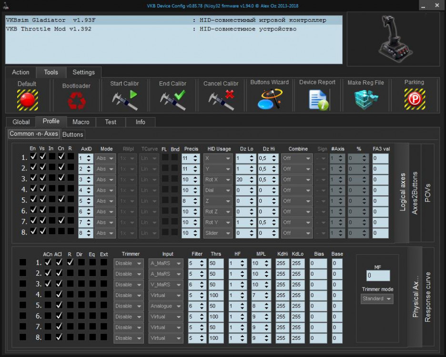
Task: Start calibration with the Start Calibr icon
Action: (x=124, y=100)
